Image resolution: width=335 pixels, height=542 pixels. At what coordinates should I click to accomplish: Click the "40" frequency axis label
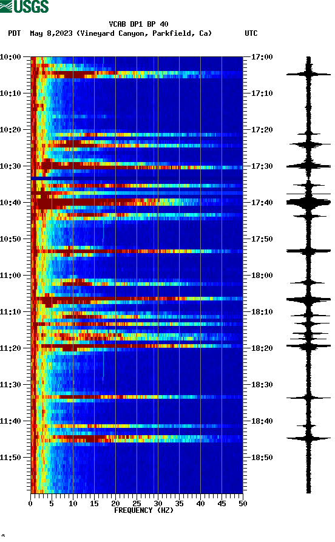click(x=200, y=504)
